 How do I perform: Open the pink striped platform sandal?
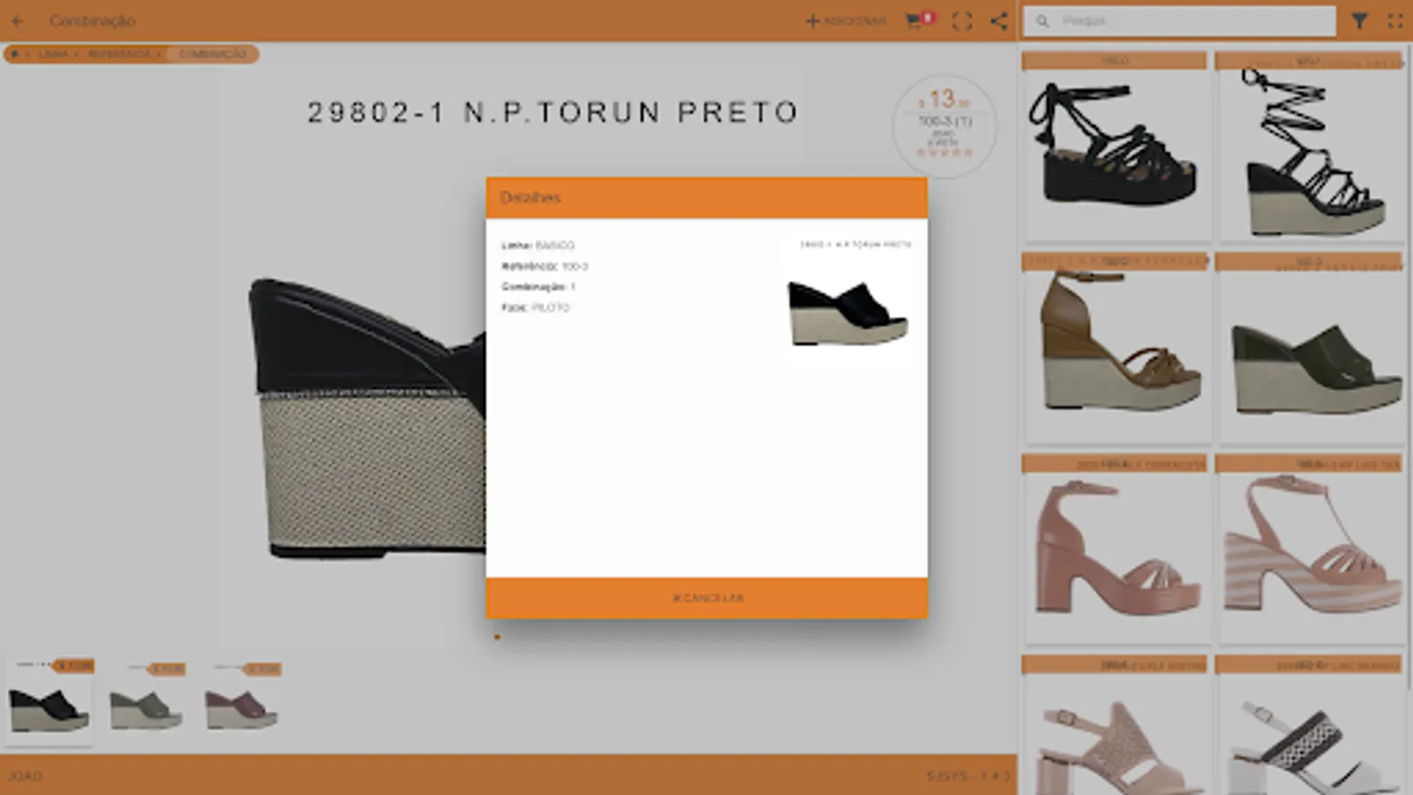click(x=1310, y=549)
